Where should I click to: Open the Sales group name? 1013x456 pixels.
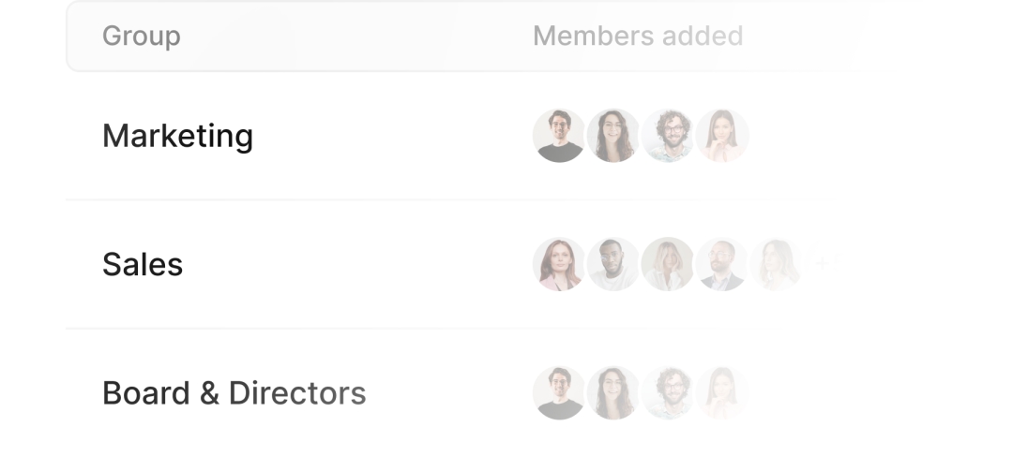pos(143,264)
